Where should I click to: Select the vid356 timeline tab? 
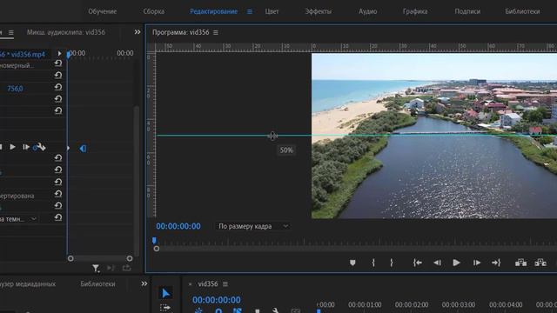(x=208, y=284)
